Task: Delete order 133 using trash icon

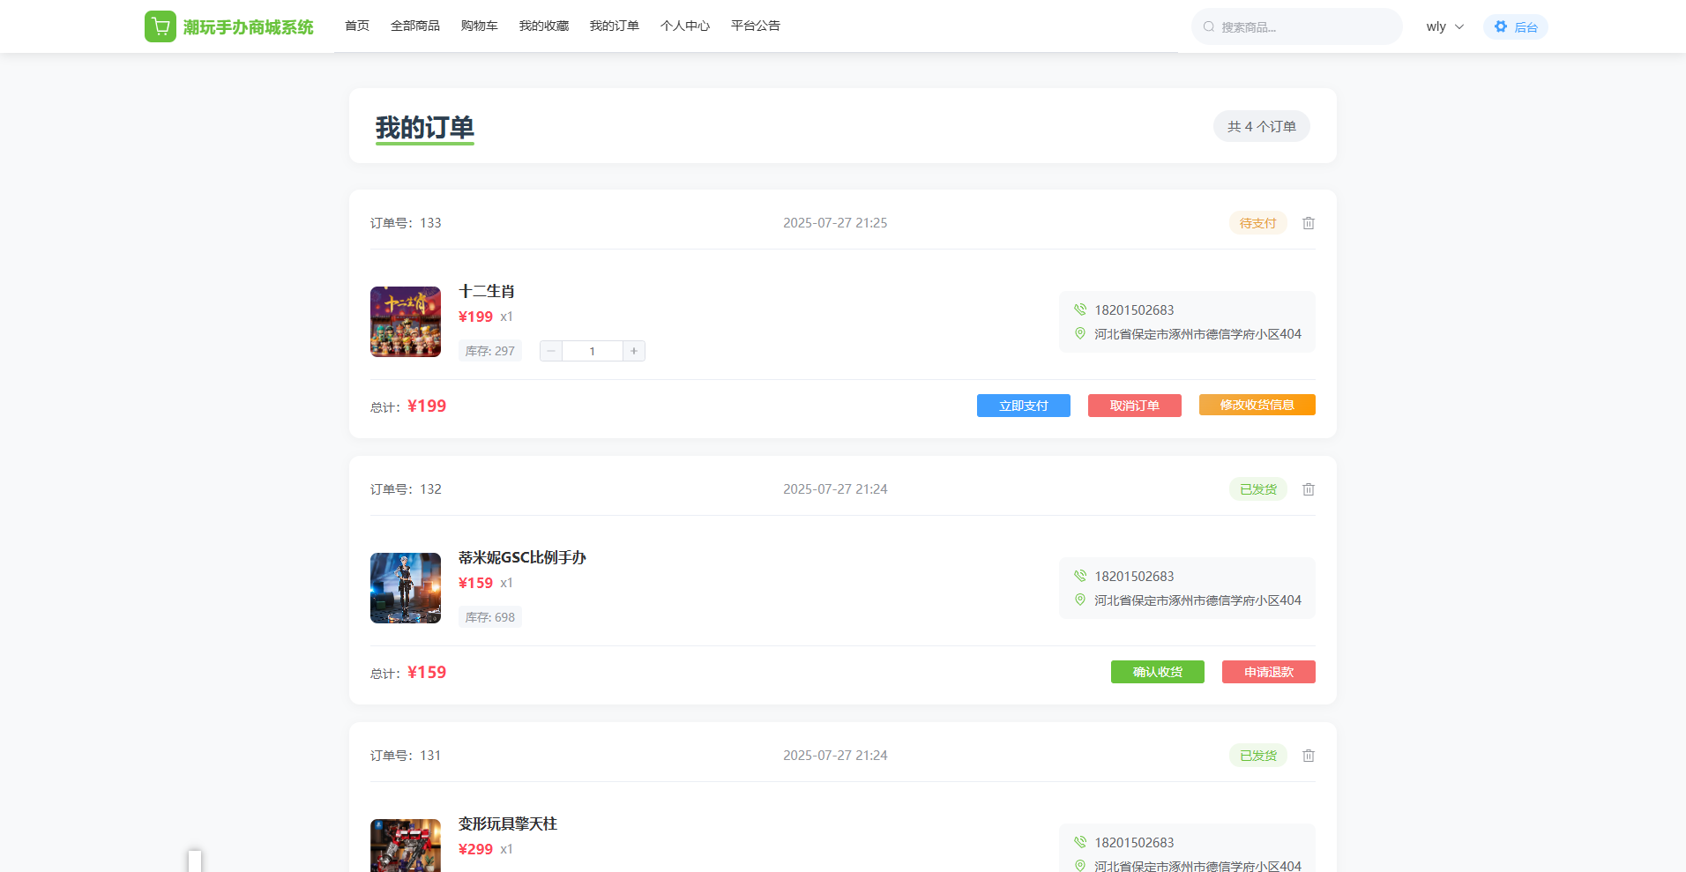Action: 1309,223
